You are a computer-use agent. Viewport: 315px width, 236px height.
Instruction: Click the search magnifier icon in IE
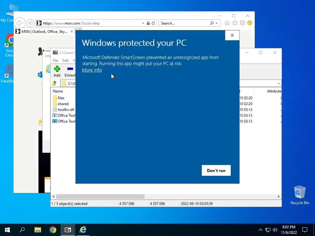tap(212, 23)
